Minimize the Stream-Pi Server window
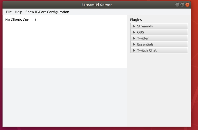 click(177, 5)
